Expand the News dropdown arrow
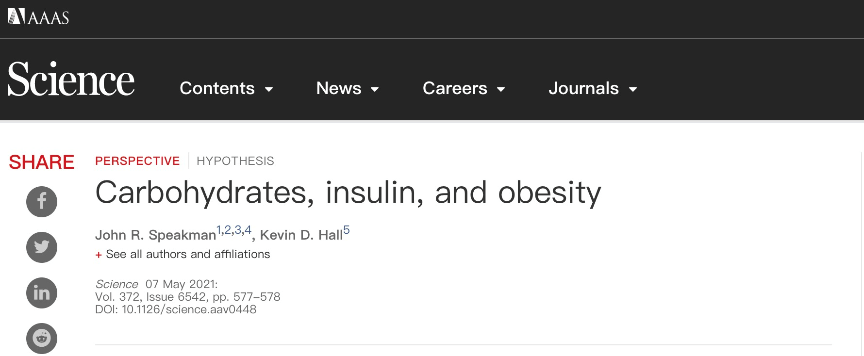Image resolution: width=864 pixels, height=356 pixels. (375, 89)
